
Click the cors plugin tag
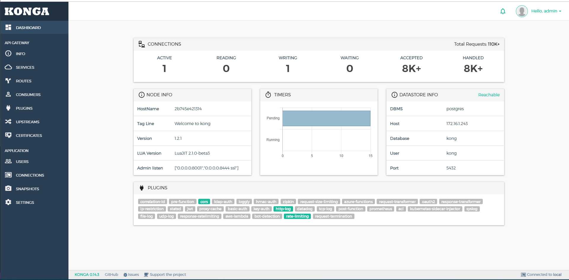pos(204,202)
